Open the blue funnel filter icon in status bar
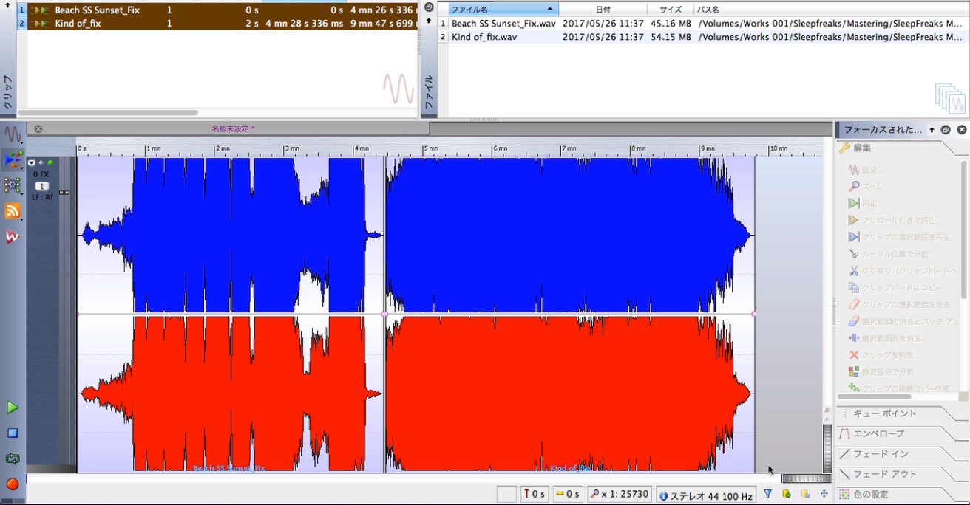 click(767, 494)
